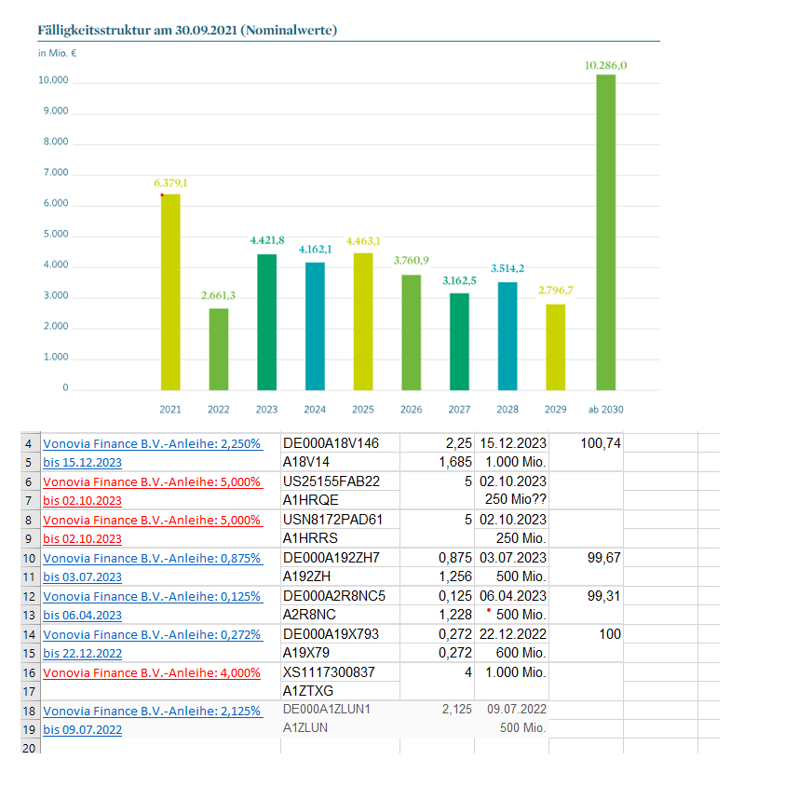785x800 pixels.
Task: Click the 2027 bar labeled 3.162,5
Action: (x=460, y=342)
